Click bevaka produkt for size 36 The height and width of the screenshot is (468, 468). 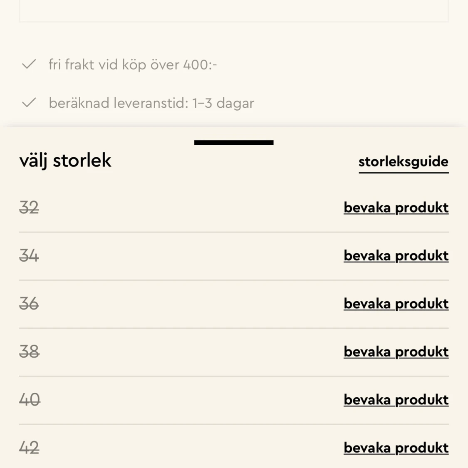pos(396,304)
